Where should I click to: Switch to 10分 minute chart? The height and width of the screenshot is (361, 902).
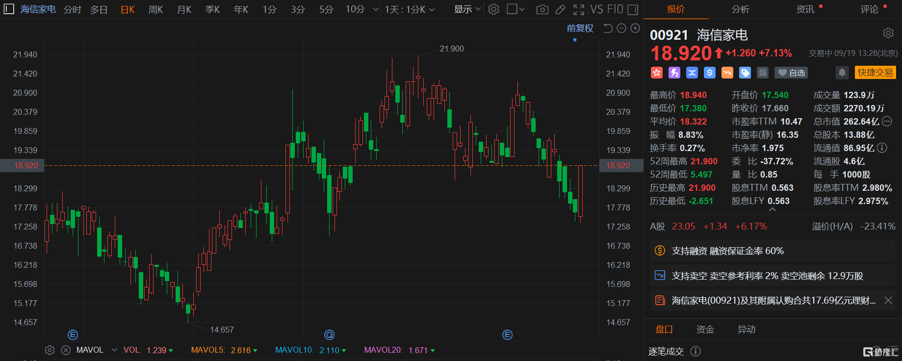(x=355, y=9)
